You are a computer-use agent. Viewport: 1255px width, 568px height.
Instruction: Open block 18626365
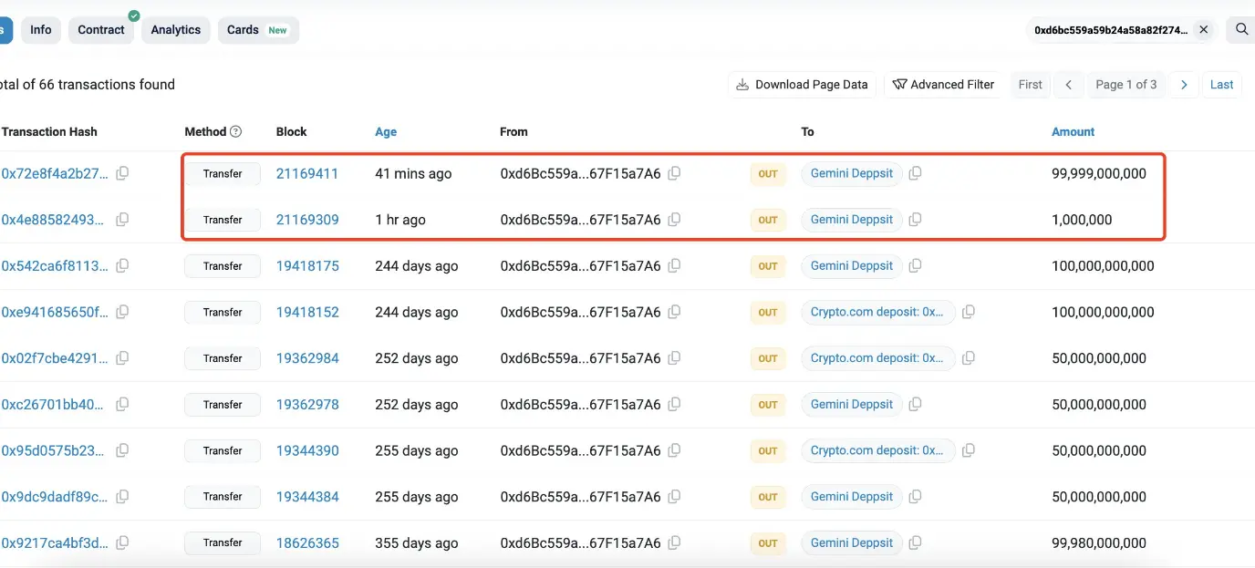[307, 542]
